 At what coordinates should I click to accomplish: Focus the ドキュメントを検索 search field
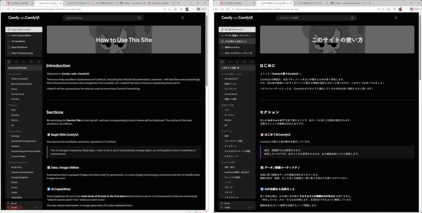click(x=307, y=18)
